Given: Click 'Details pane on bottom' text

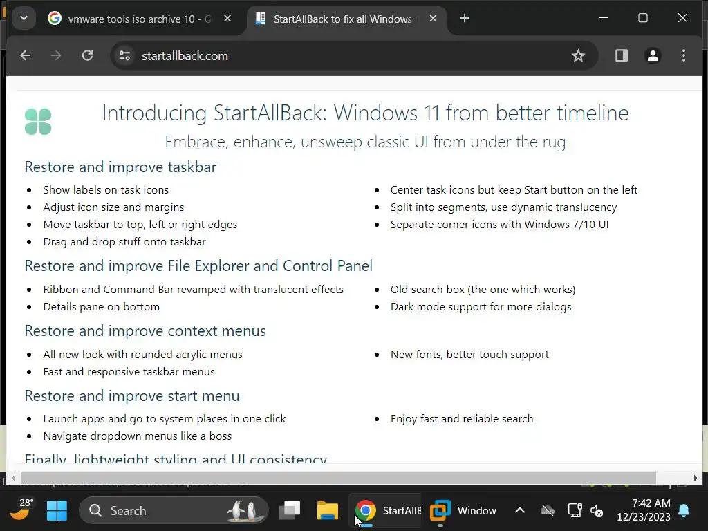Looking at the screenshot, I should pyautogui.click(x=101, y=306).
